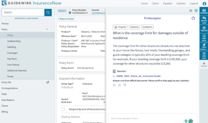Focus the Search input field

coord(23,12)
